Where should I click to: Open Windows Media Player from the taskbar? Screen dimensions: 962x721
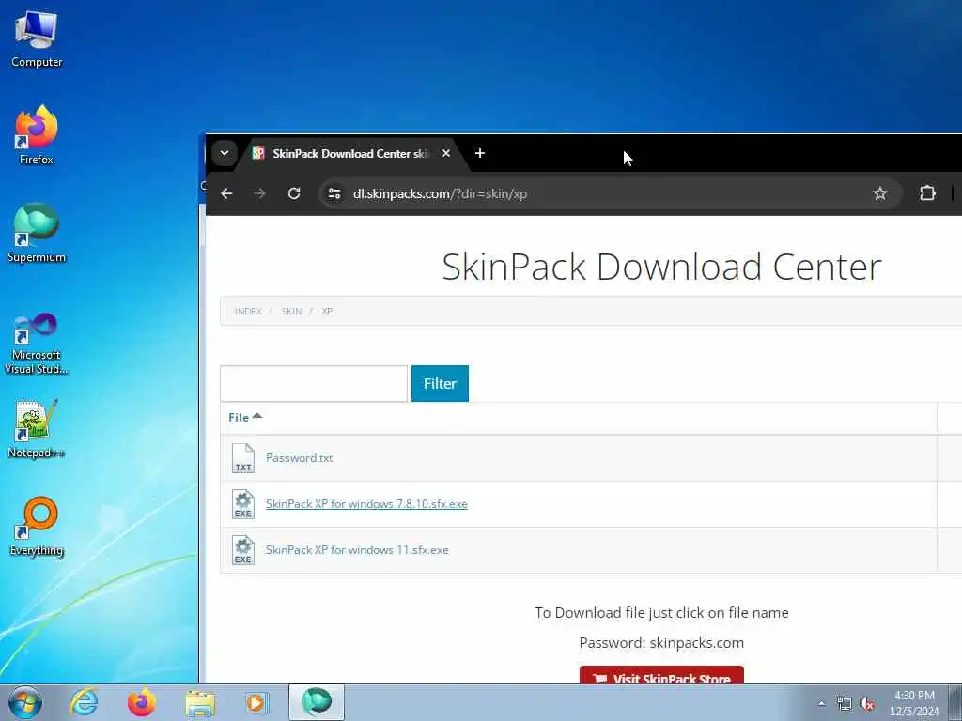point(257,702)
